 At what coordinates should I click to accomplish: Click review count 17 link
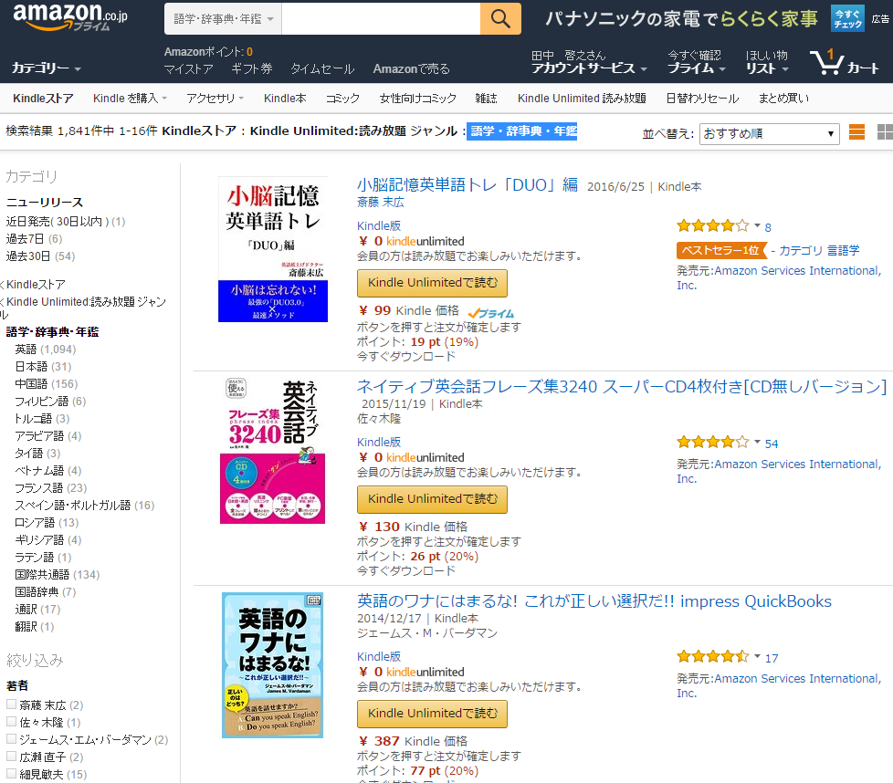coord(772,658)
